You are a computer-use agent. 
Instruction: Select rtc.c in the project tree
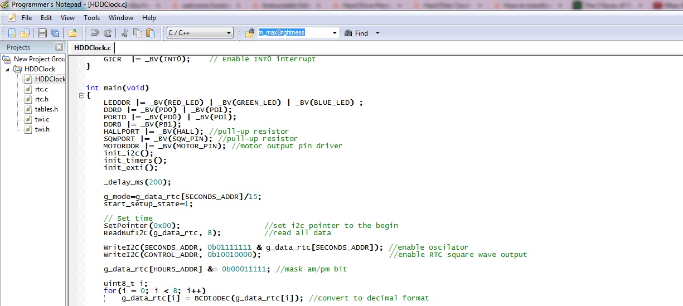coord(42,89)
